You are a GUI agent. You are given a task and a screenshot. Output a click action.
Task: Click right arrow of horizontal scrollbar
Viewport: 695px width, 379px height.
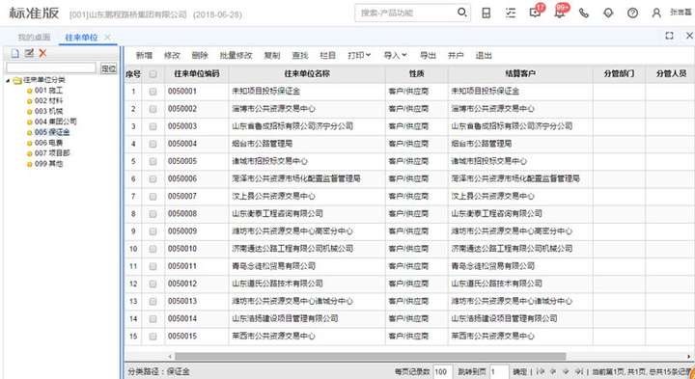click(x=689, y=356)
